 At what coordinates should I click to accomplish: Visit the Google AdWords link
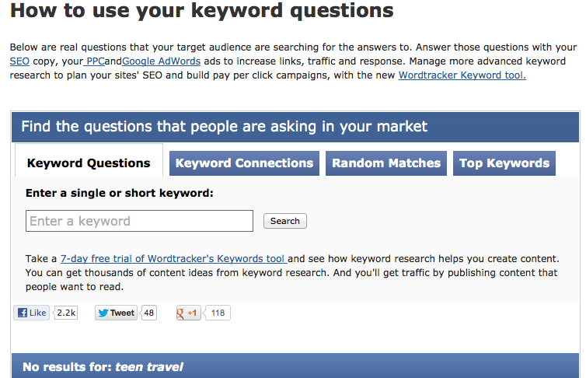[162, 61]
